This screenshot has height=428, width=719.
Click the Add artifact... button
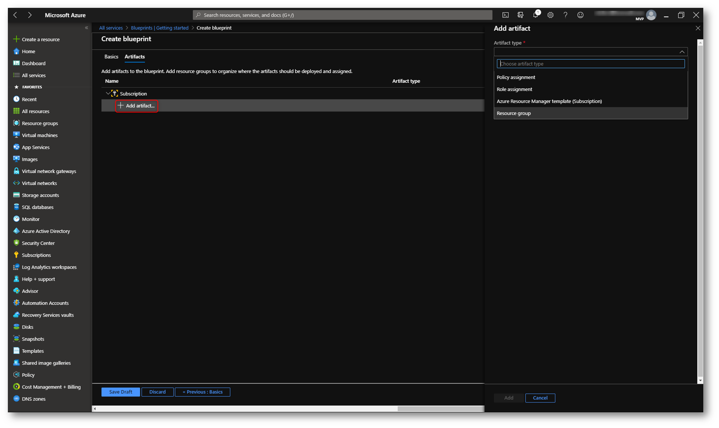pyautogui.click(x=137, y=106)
